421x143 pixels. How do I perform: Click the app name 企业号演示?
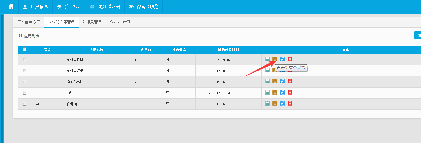click(75, 71)
